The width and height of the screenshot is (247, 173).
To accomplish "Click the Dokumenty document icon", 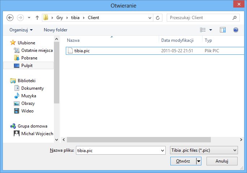I will pos(17,88).
